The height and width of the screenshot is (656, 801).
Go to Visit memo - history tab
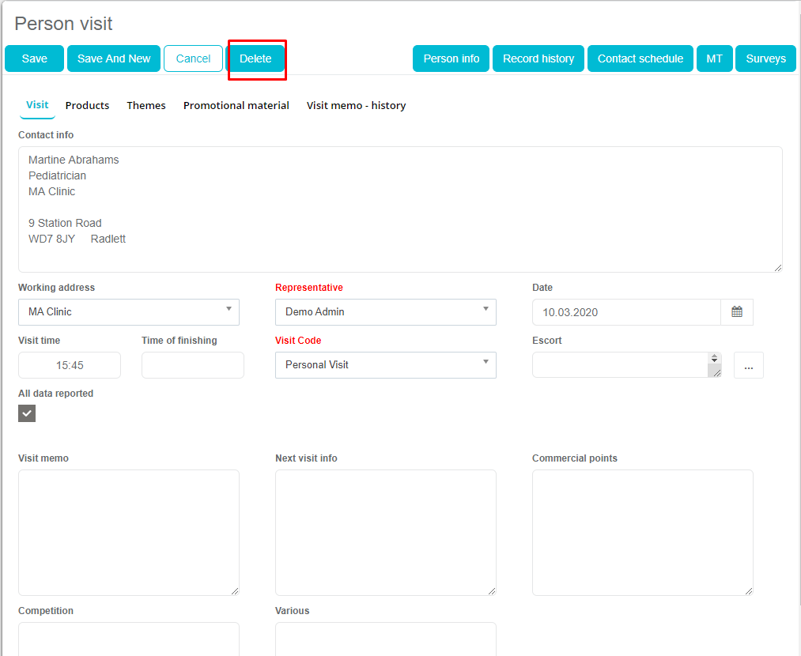click(x=356, y=105)
